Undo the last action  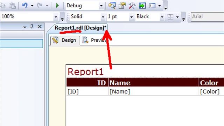coord(25,6)
